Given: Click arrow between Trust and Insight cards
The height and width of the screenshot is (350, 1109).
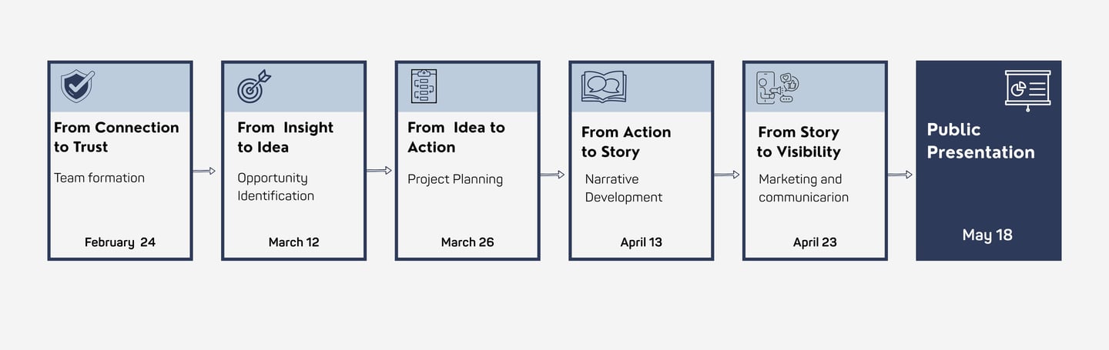Looking at the screenshot, I should pyautogui.click(x=204, y=171).
